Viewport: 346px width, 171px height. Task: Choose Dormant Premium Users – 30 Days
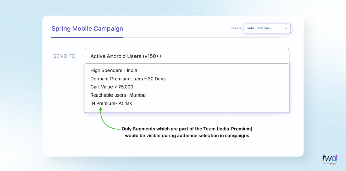pyautogui.click(x=128, y=79)
